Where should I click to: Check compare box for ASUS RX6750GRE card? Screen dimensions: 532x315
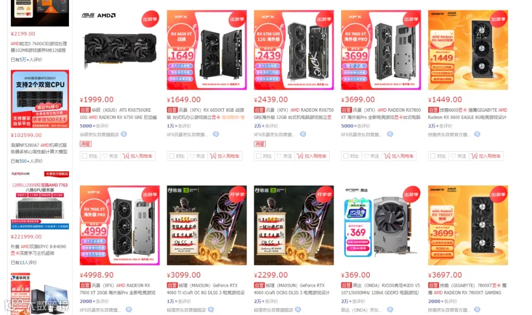pos(85,156)
